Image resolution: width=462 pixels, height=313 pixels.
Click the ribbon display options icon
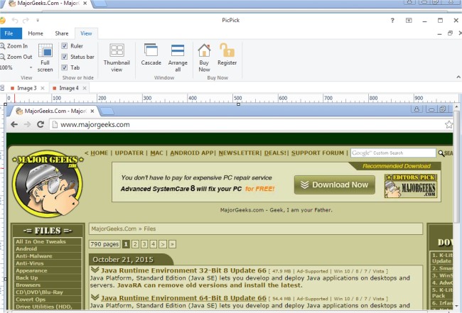click(409, 21)
